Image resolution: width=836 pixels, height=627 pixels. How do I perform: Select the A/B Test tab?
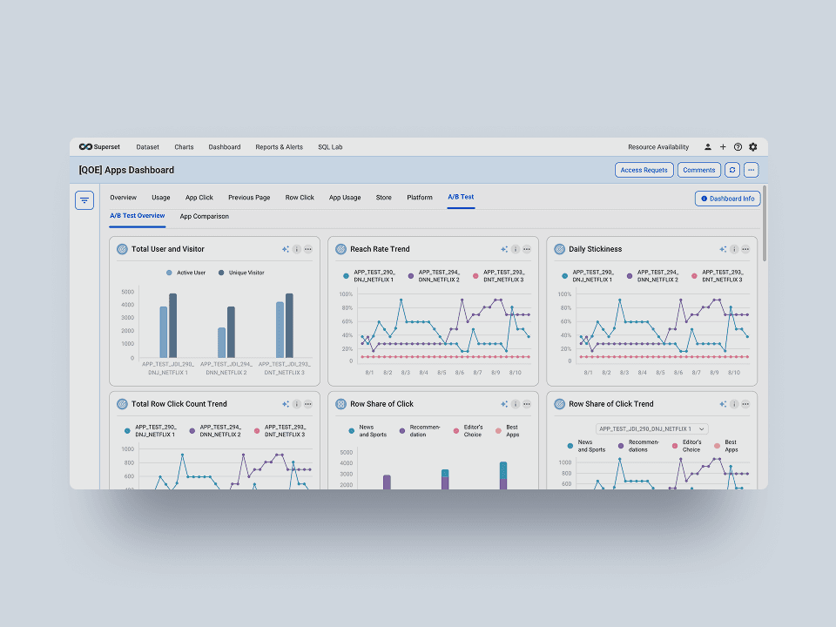tap(461, 198)
